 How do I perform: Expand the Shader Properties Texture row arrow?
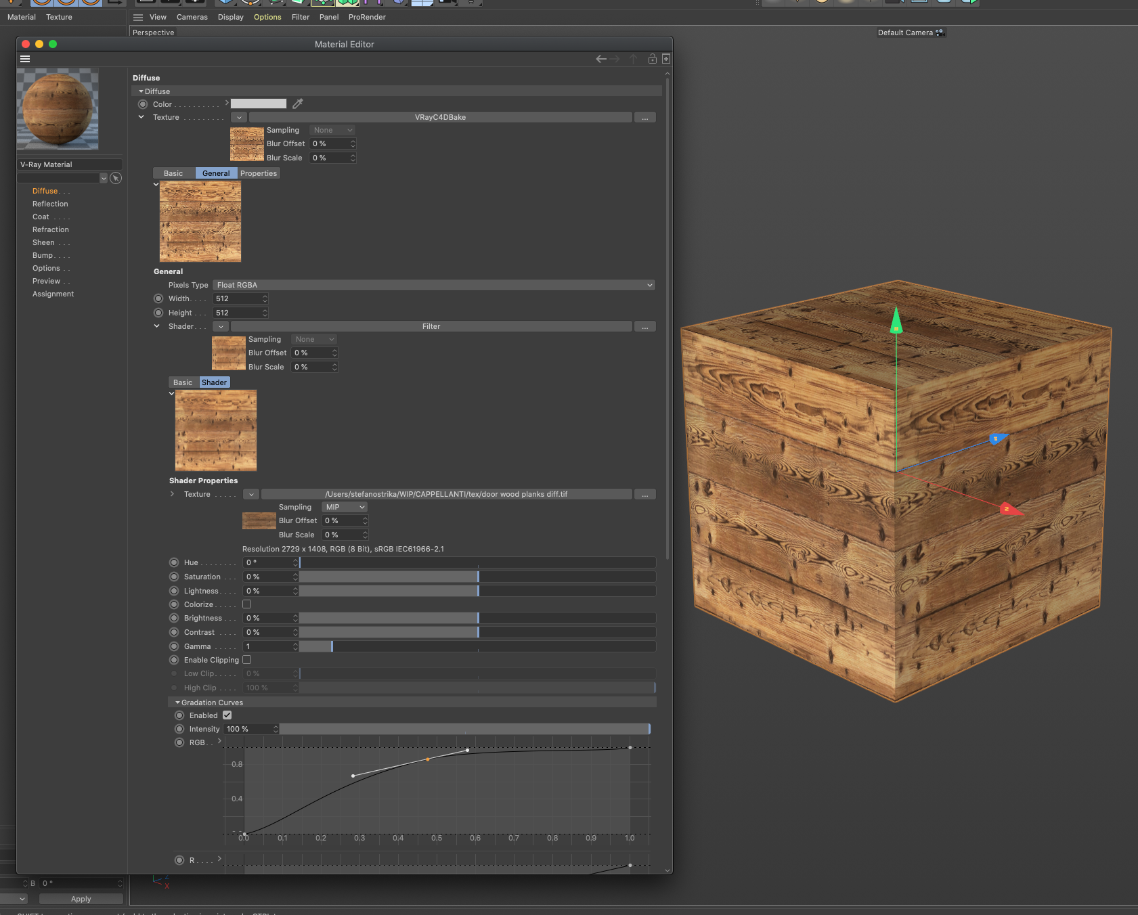tap(173, 494)
